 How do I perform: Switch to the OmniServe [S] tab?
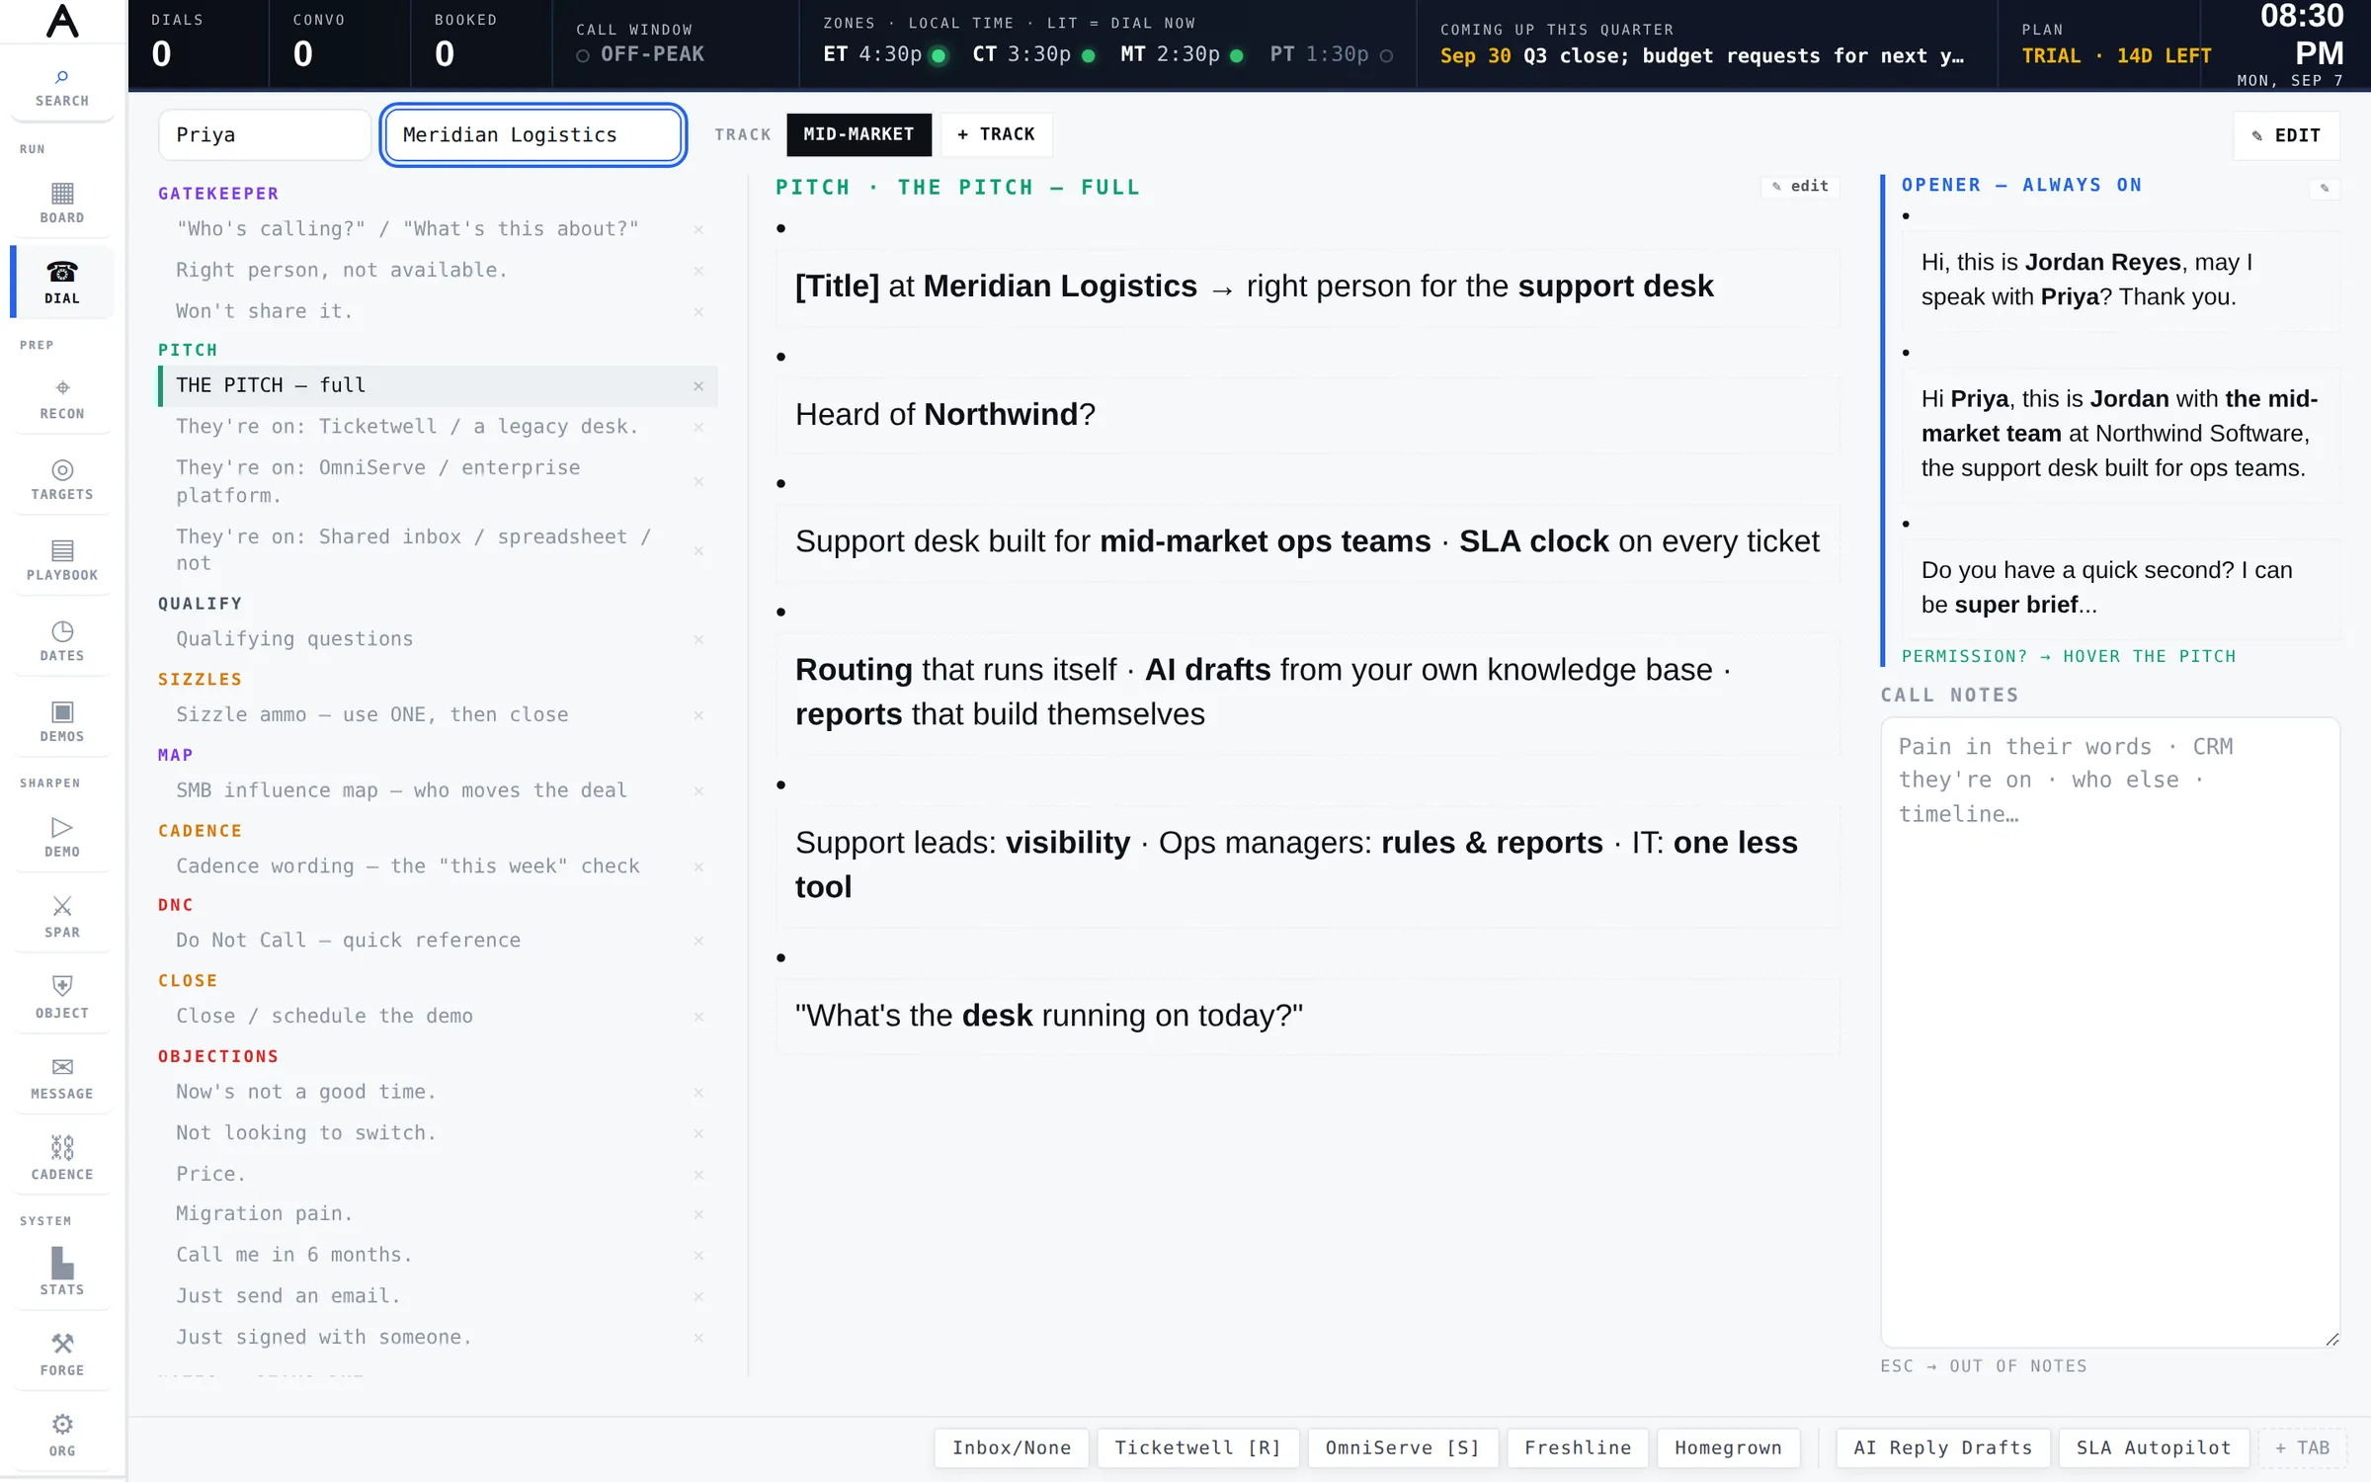[1403, 1447]
